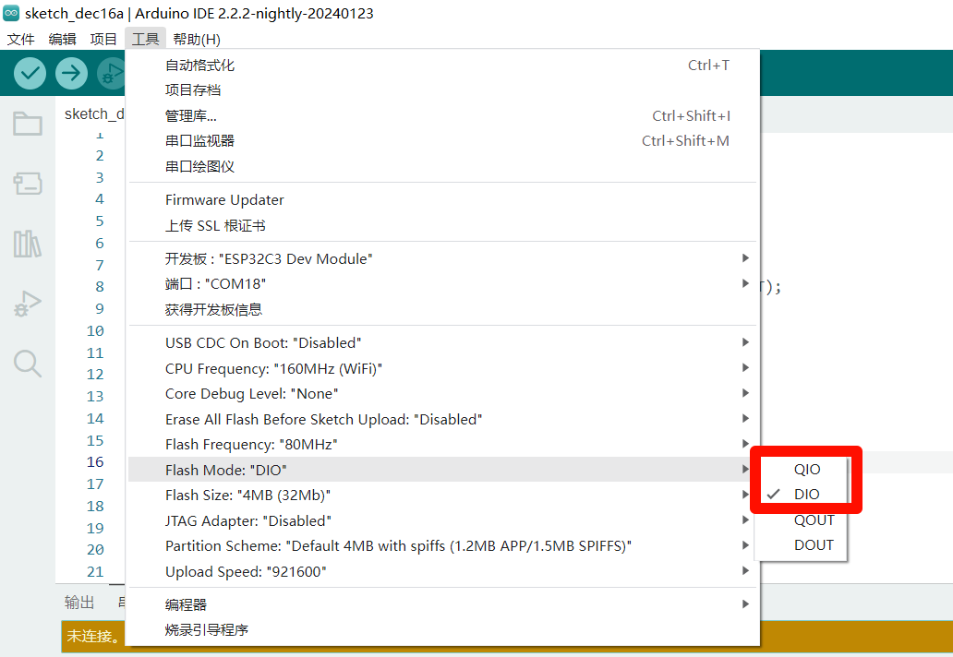Click the Verify checkmark icon
The image size is (953, 657).
[30, 73]
